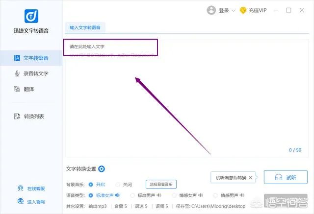The width and height of the screenshot is (314, 214).
Task: Open 进入官网 website link
Action: [x=36, y=202]
